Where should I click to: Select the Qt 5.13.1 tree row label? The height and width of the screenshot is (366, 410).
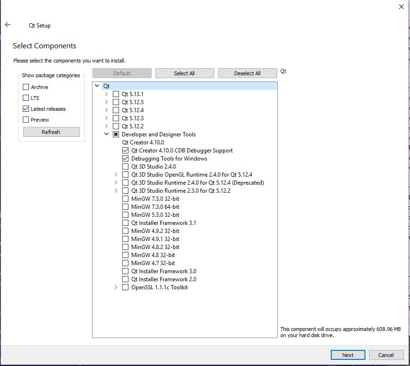pyautogui.click(x=133, y=94)
